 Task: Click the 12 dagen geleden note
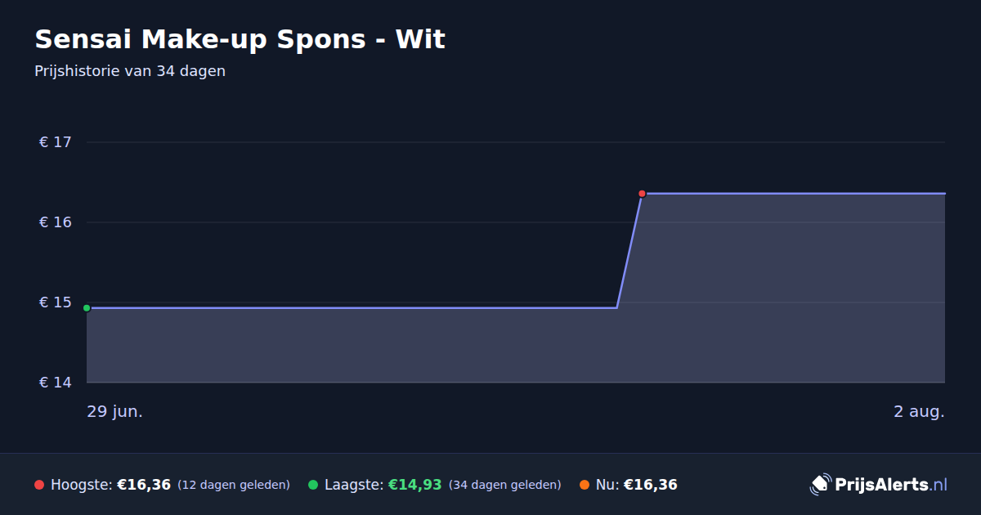coord(234,485)
